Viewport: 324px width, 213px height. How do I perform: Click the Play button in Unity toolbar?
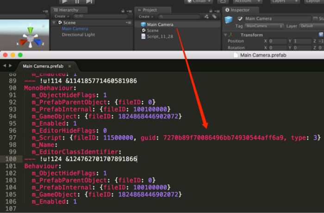click(64, 2)
